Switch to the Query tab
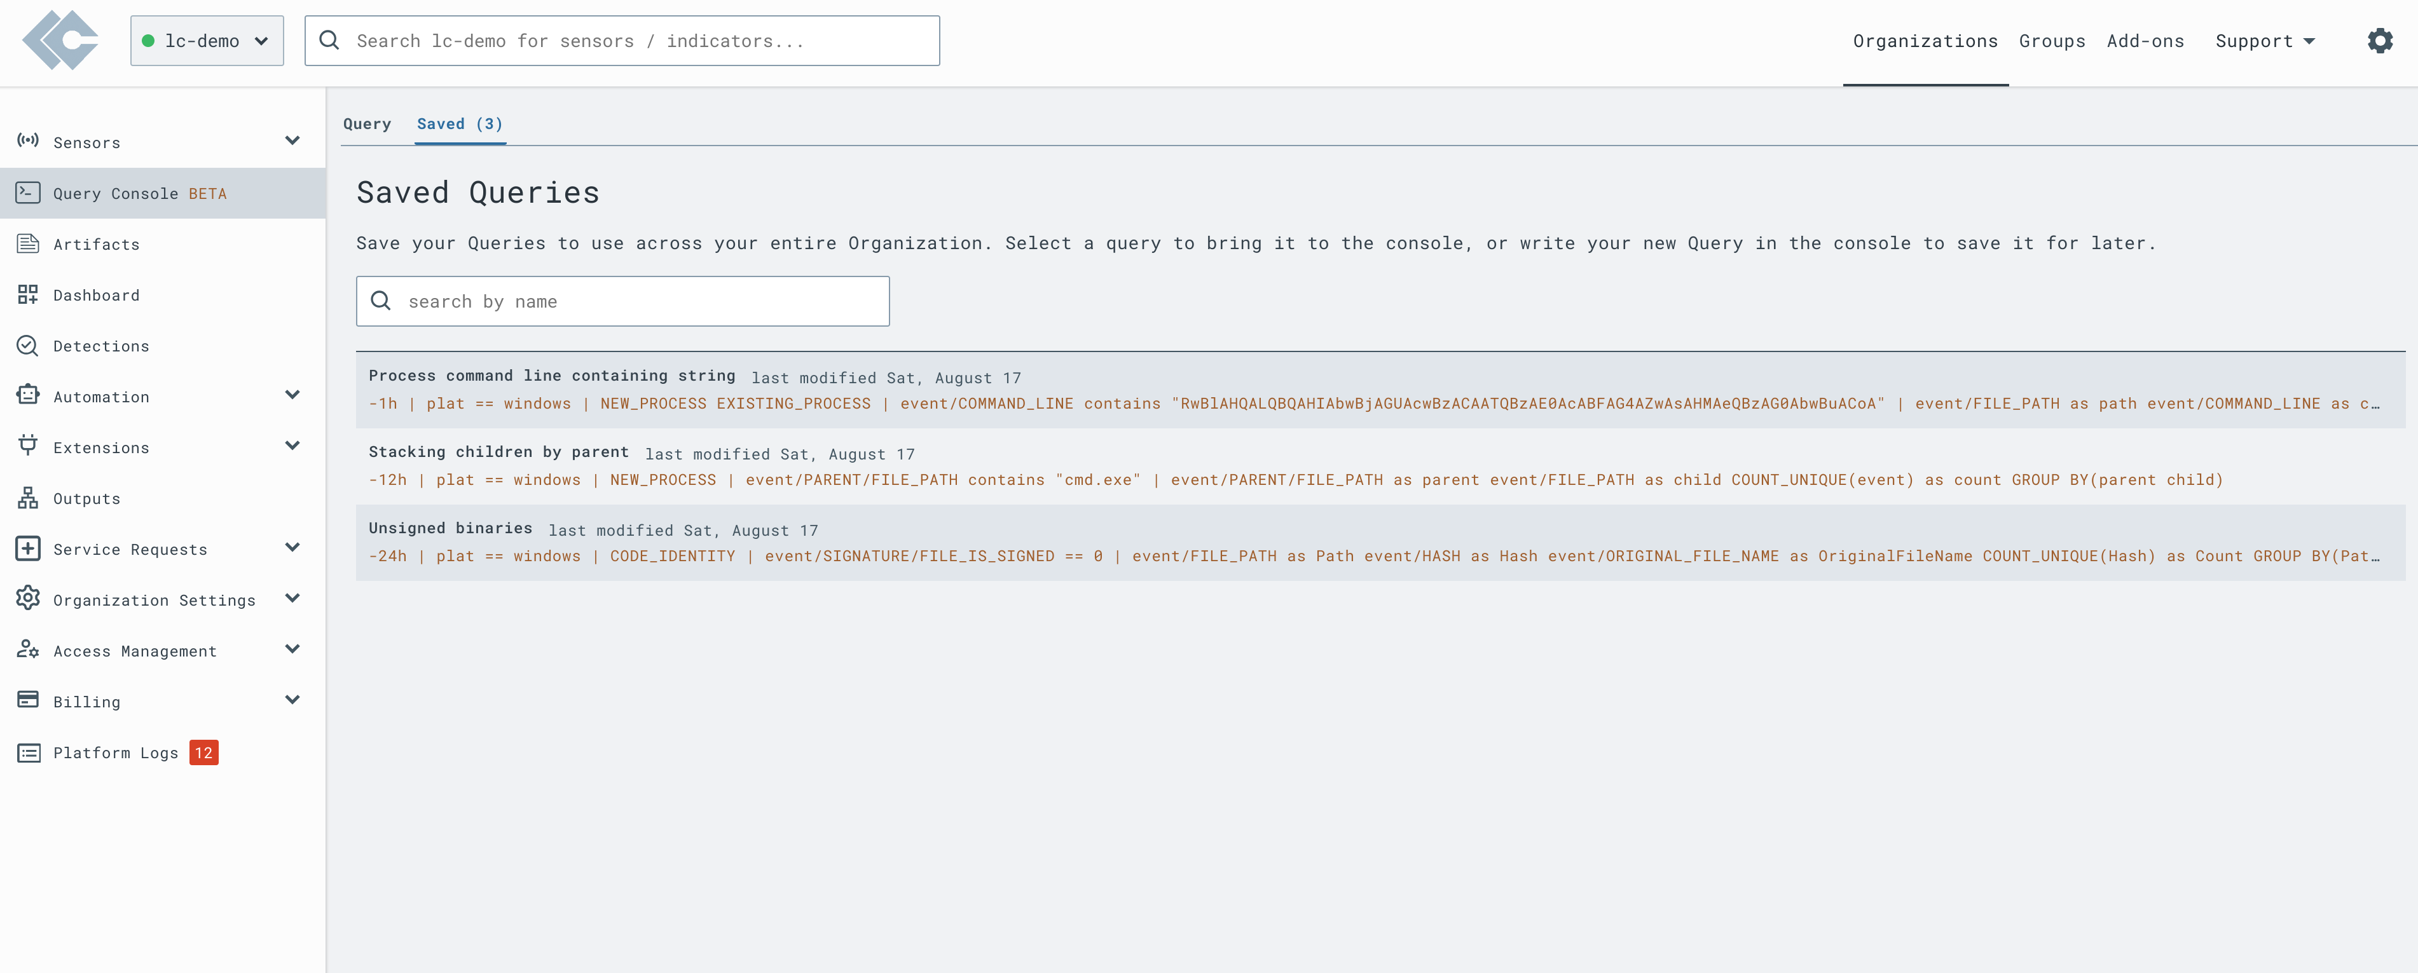The height and width of the screenshot is (973, 2418). pyautogui.click(x=366, y=124)
